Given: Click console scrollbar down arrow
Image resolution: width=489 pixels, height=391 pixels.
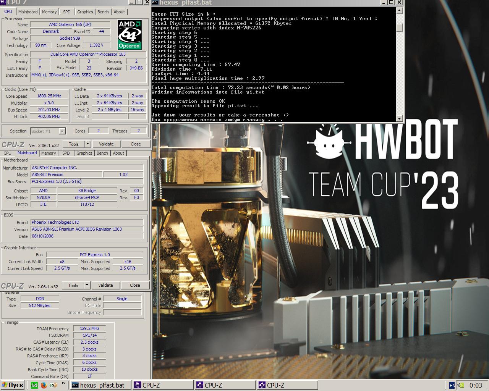Looking at the screenshot, I should click(x=400, y=118).
